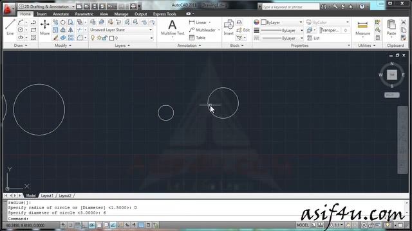
Task: Click the binoculars search icon
Action: (x=324, y=7)
